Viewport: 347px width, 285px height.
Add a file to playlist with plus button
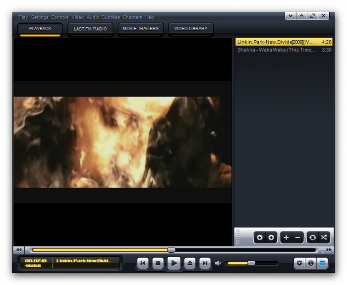click(x=286, y=237)
